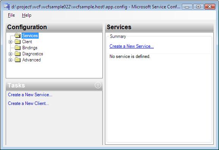219x150 pixels.
Task: Open the Help menu
Action: [27, 15]
